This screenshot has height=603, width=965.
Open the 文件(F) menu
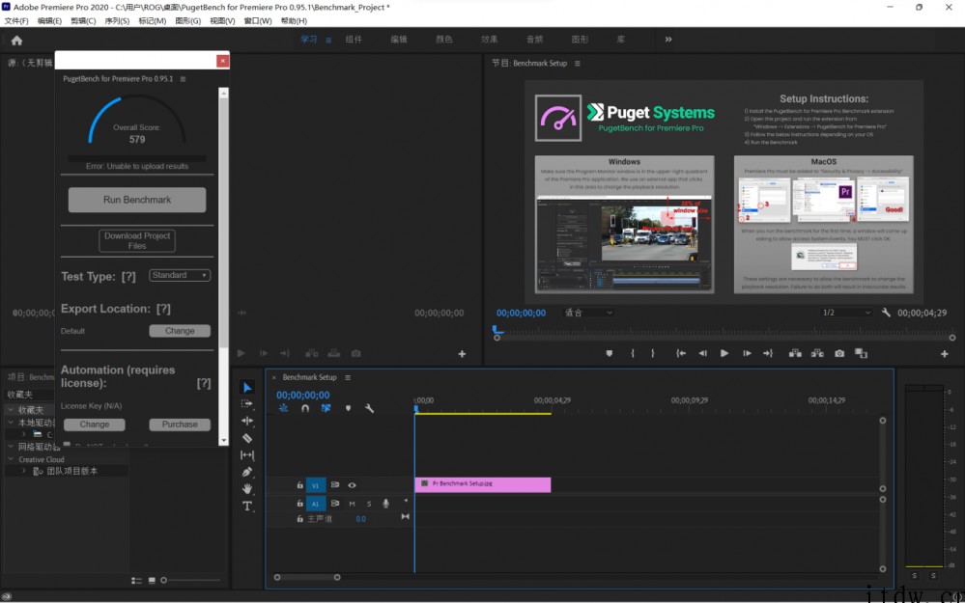click(x=16, y=21)
